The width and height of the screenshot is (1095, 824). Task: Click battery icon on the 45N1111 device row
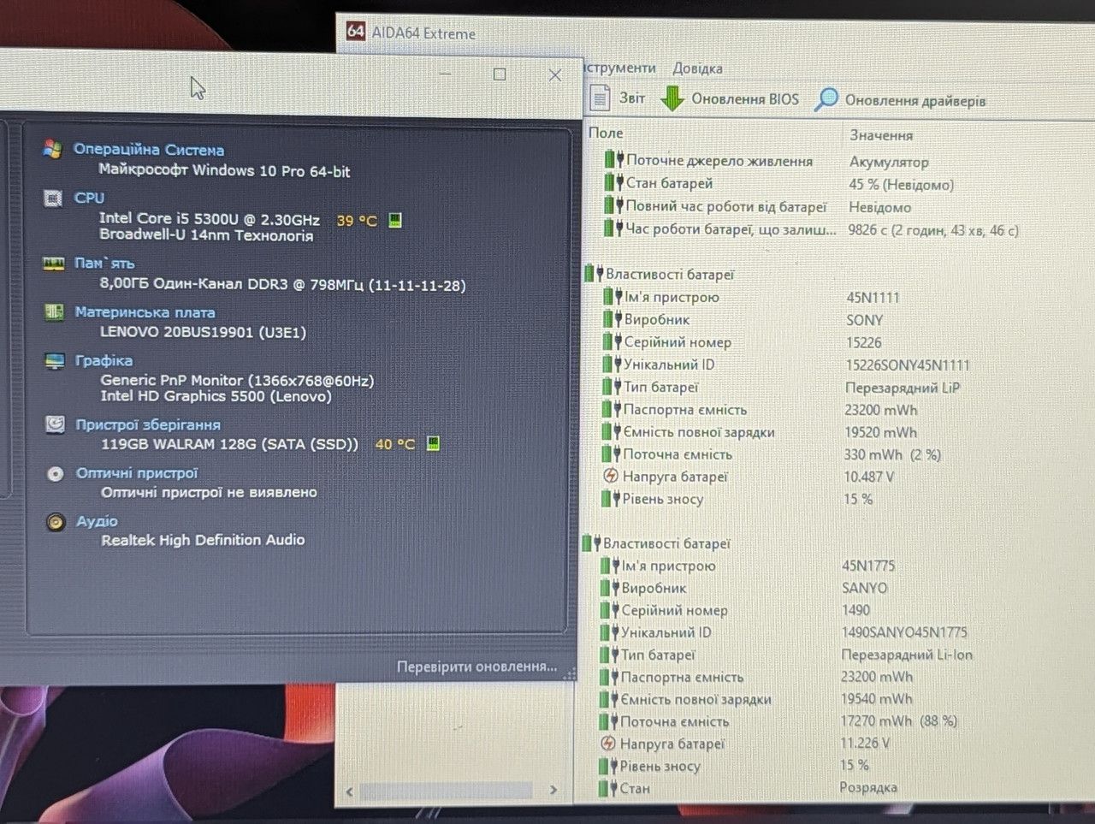click(612, 297)
